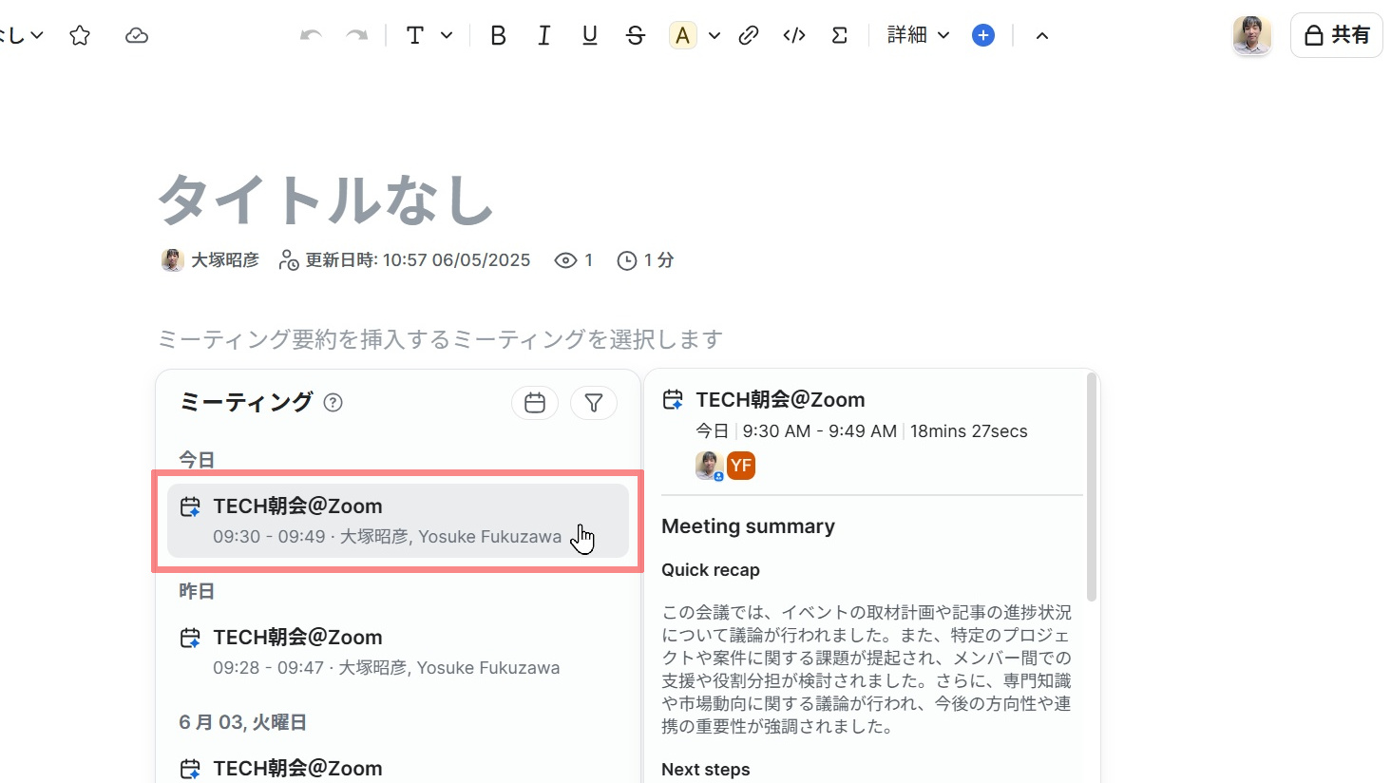Click the タイトルなし title field
Viewport: 1391px width, 783px height.
(x=326, y=201)
